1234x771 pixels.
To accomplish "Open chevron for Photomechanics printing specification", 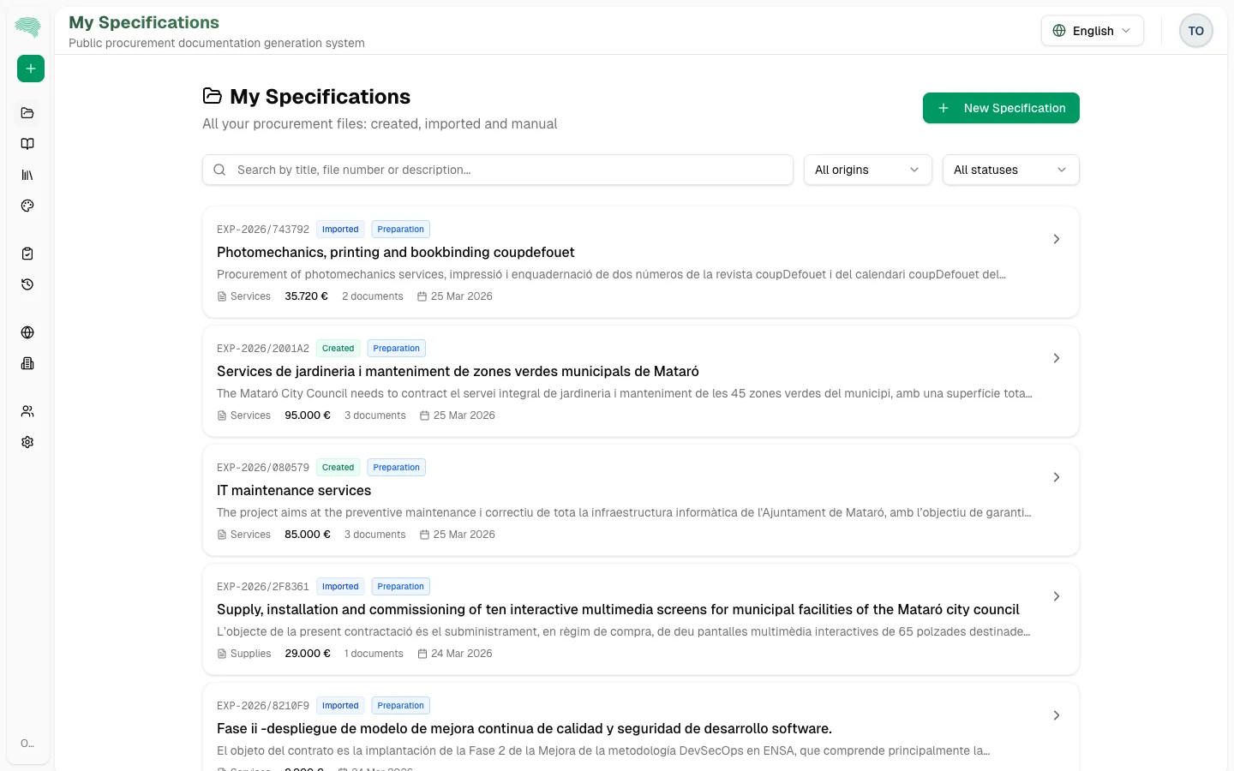I will [1056, 239].
